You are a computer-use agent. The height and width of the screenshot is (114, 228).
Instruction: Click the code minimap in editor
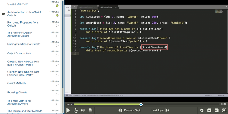click(x=220, y=11)
